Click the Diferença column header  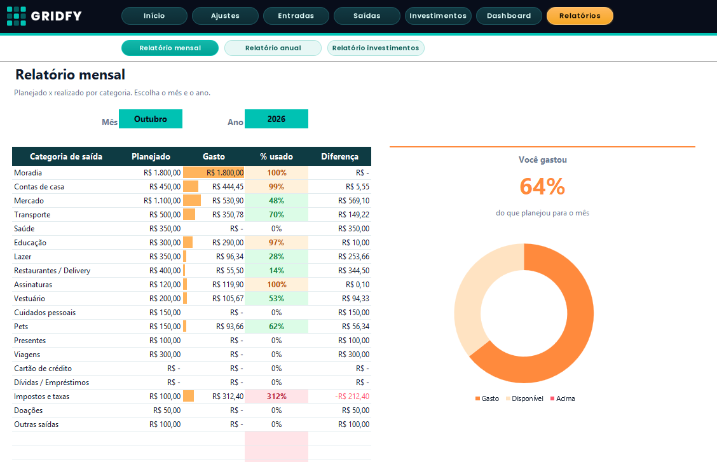pyautogui.click(x=340, y=156)
